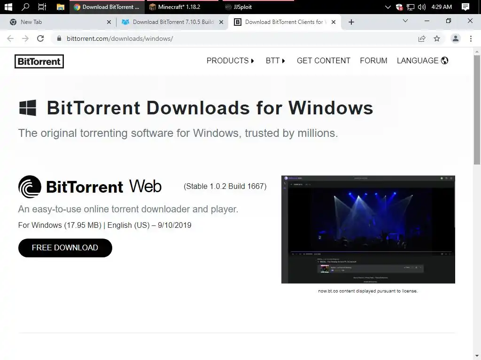Open the notification center icon

point(465,7)
